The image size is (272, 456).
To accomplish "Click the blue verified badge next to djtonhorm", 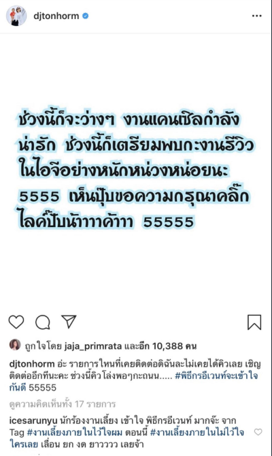I will coord(86,16).
